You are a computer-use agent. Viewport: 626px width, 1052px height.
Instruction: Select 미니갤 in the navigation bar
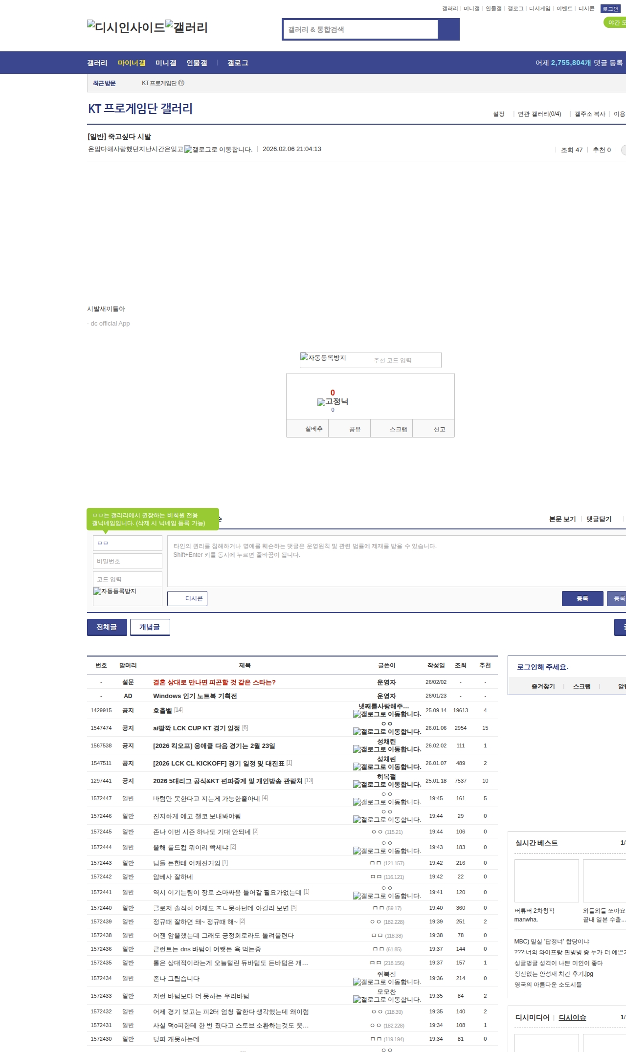(x=166, y=63)
